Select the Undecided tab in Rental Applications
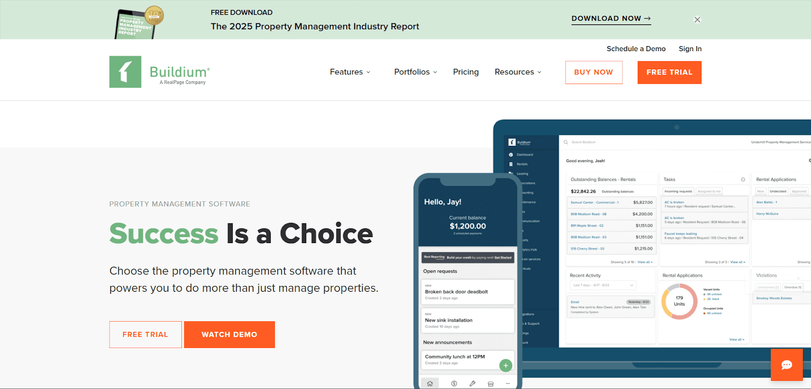This screenshot has height=389, width=811. coord(778,191)
